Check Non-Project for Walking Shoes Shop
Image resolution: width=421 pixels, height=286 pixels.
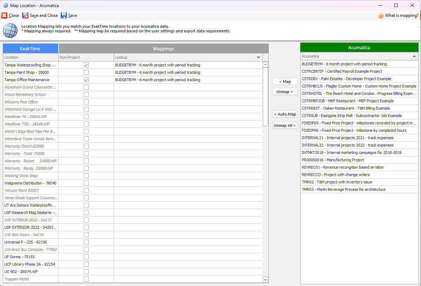[x=86, y=176]
